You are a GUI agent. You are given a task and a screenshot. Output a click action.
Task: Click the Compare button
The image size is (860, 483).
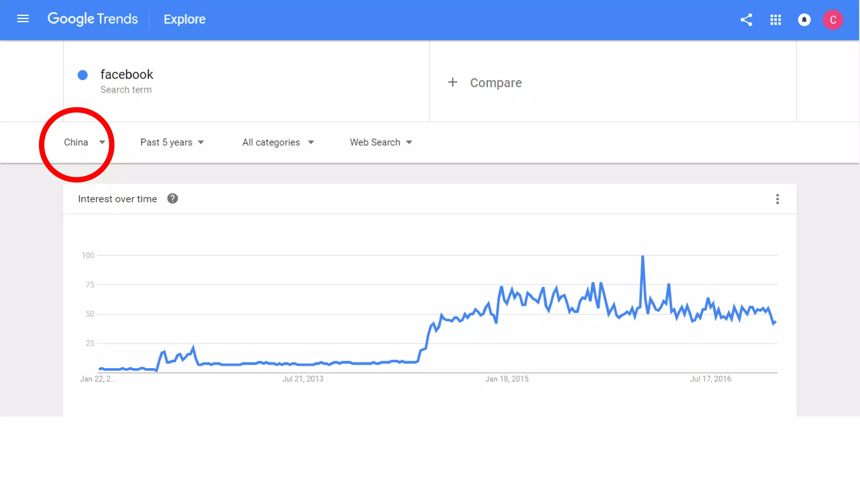(496, 83)
